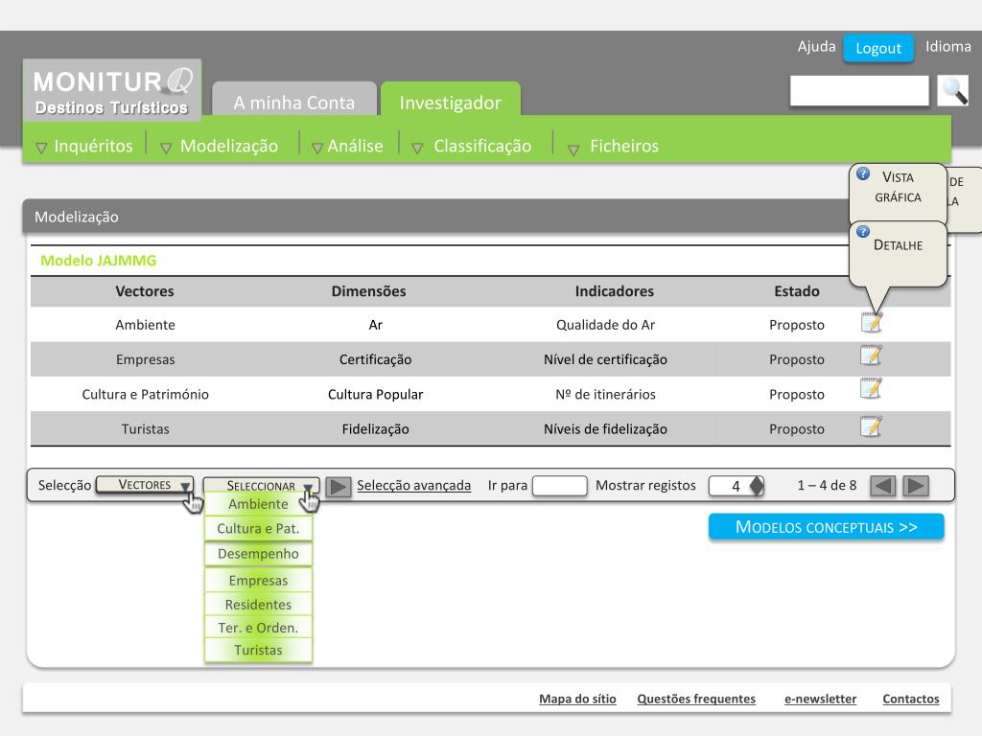Viewport: 982px width, 736px height.
Task: Choose Turistas from the dropdown list
Action: tap(258, 651)
